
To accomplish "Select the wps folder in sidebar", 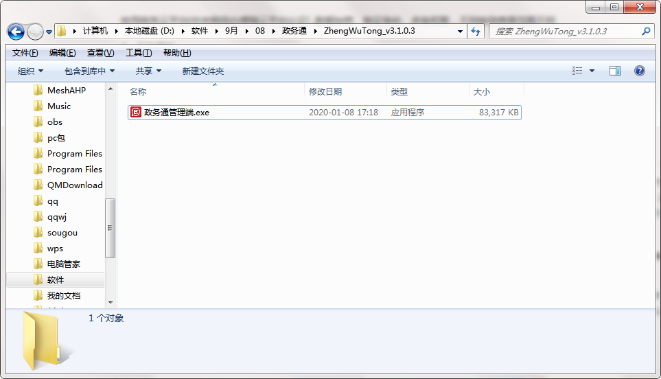I will coord(55,249).
